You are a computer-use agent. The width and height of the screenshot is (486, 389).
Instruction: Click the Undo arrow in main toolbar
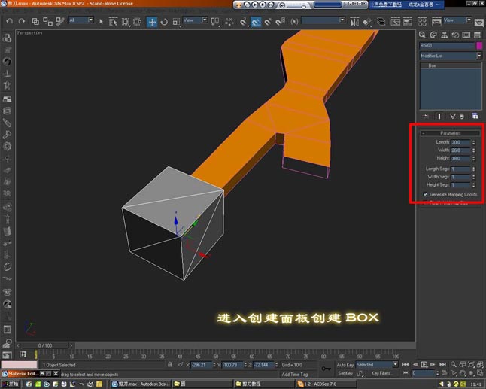(10, 21)
